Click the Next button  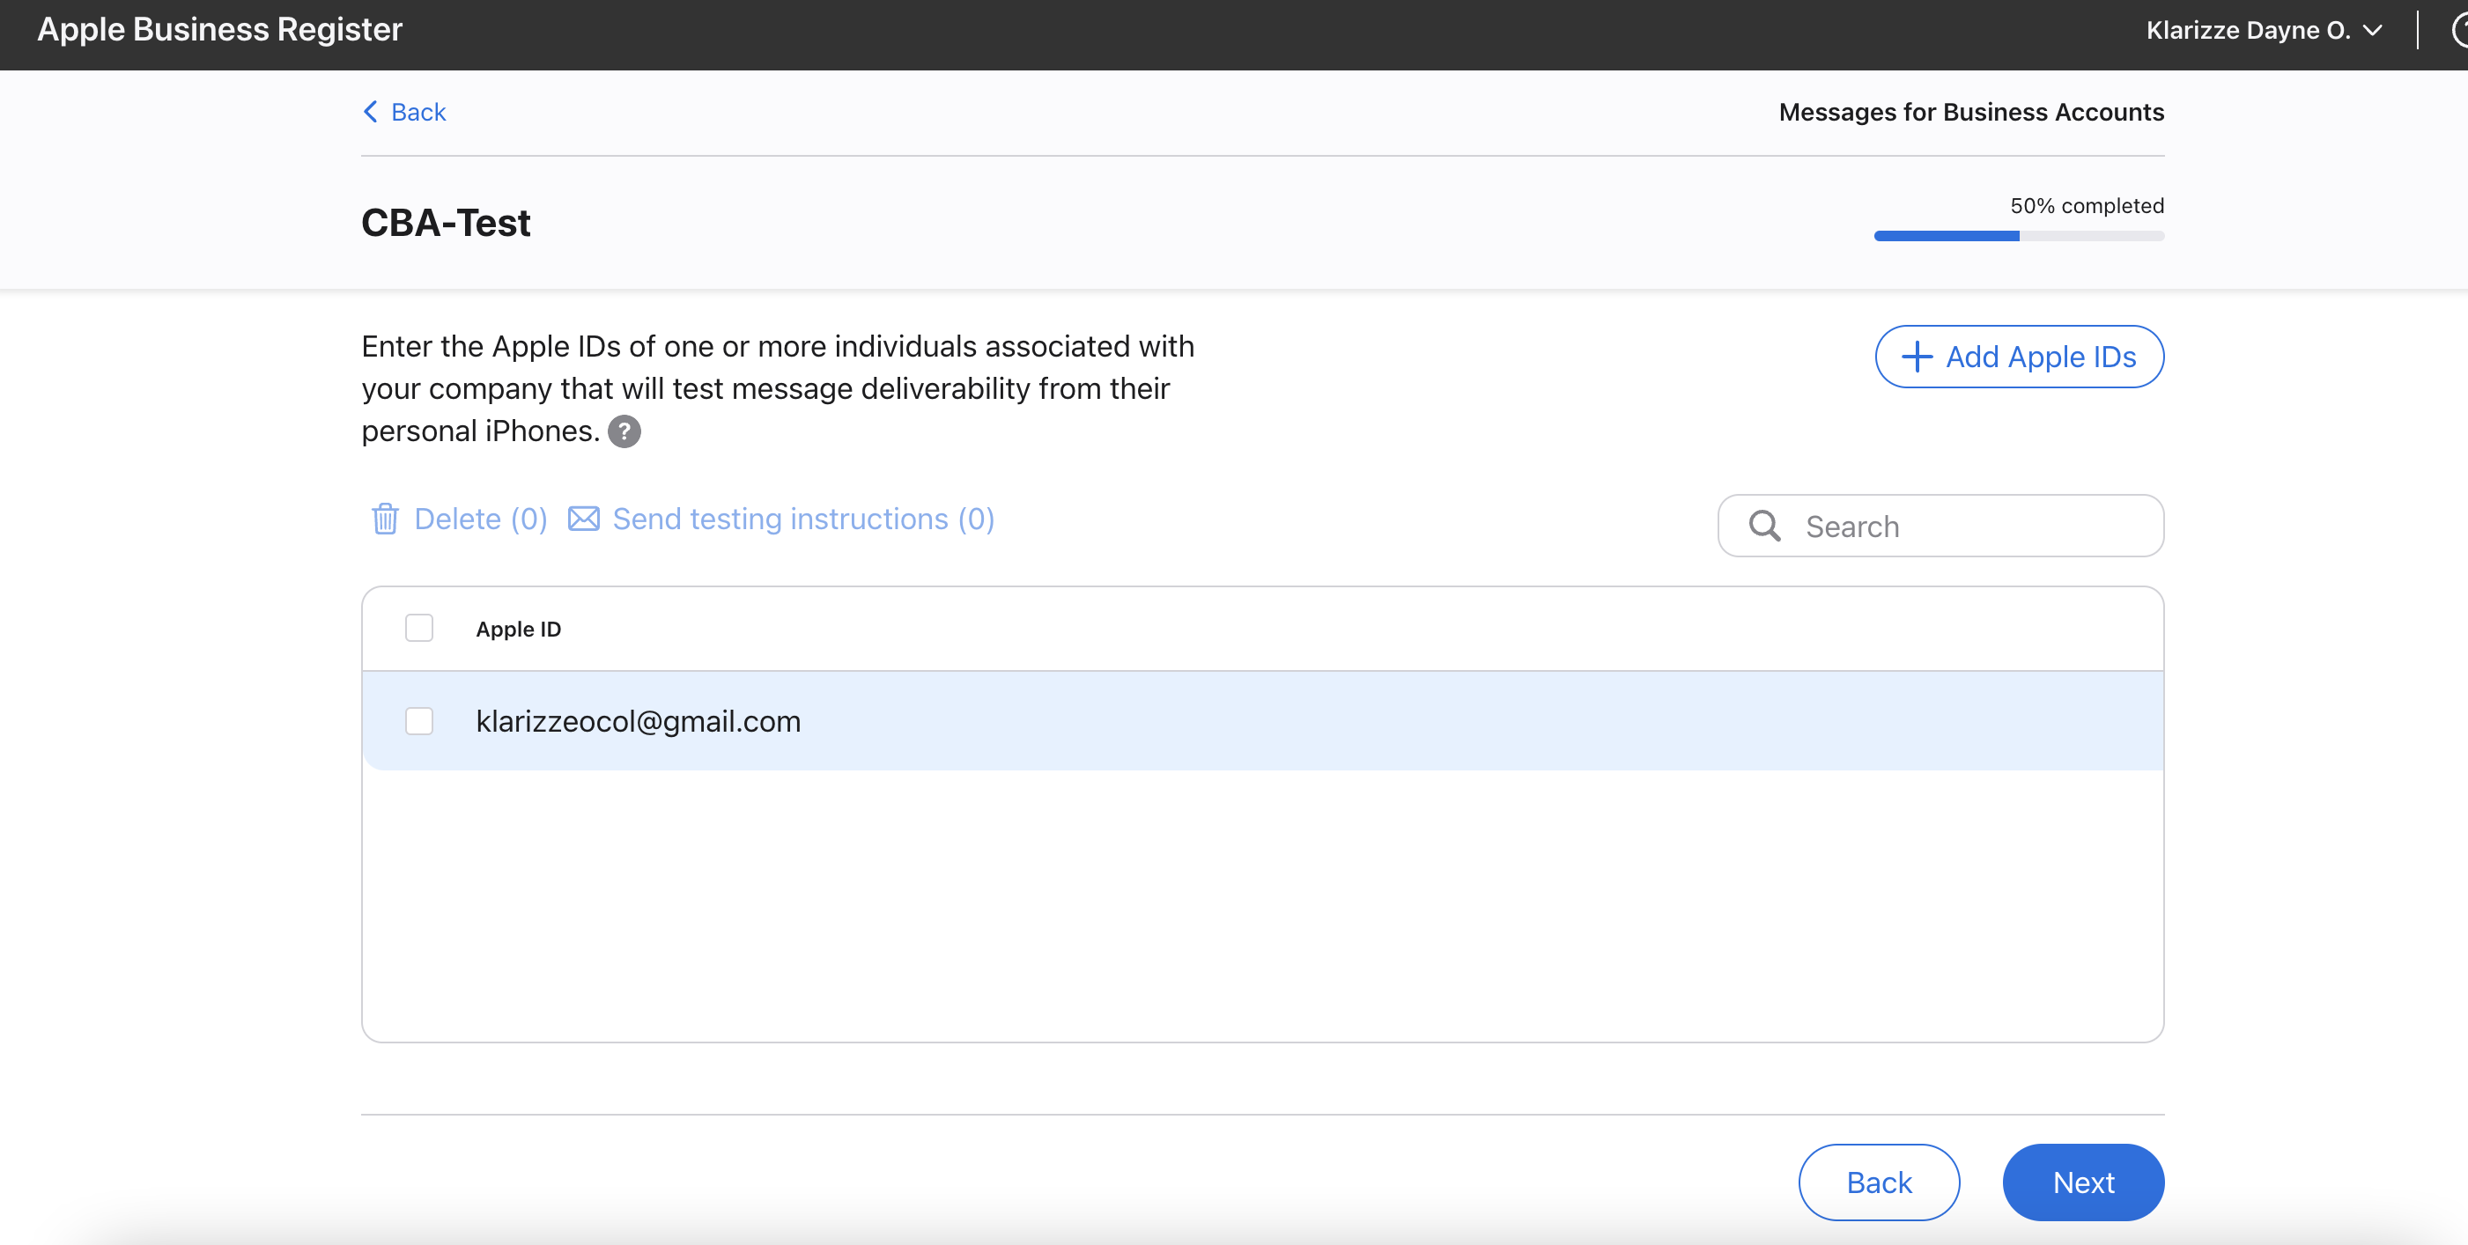2083,1182
